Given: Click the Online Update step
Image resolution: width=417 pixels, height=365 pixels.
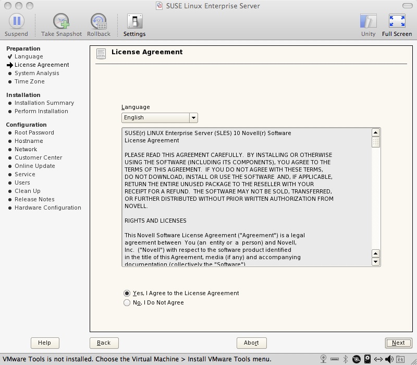Looking at the screenshot, I should 35,166.
